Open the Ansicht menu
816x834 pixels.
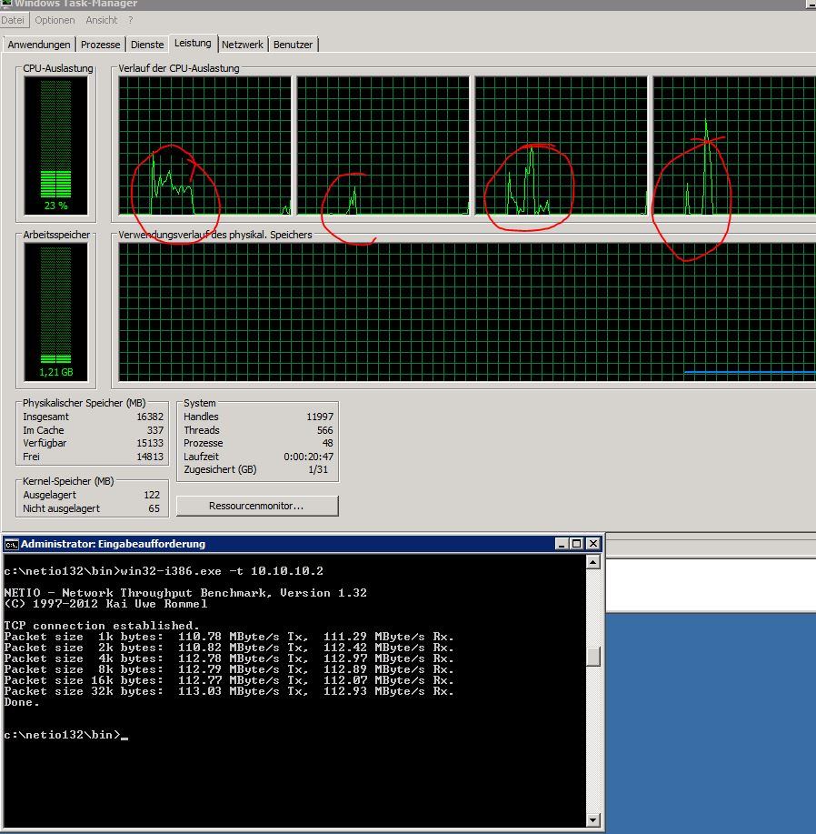tap(102, 20)
